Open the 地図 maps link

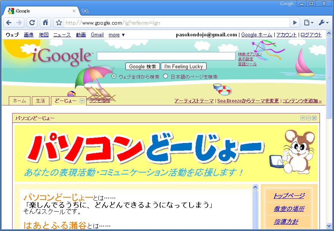click(44, 35)
